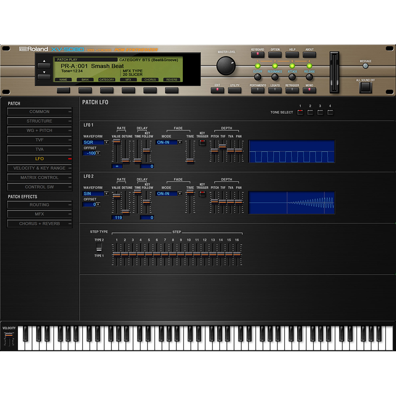This screenshot has height=396, width=396.
Task: Click the green part 4 indicator light
Action: (x=309, y=66)
